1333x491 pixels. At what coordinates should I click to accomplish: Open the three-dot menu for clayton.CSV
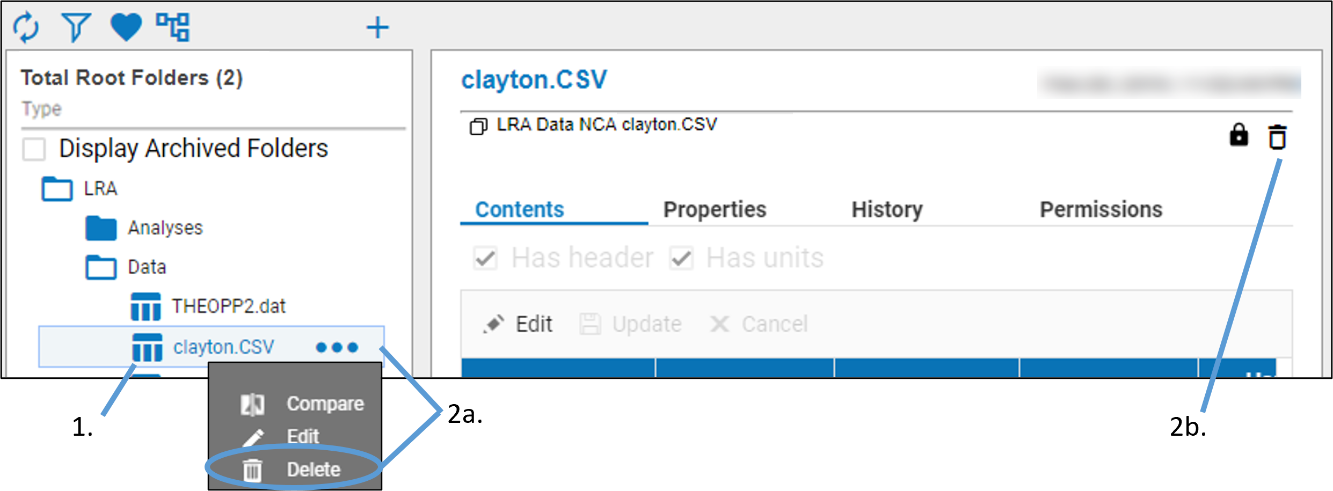[x=337, y=347]
